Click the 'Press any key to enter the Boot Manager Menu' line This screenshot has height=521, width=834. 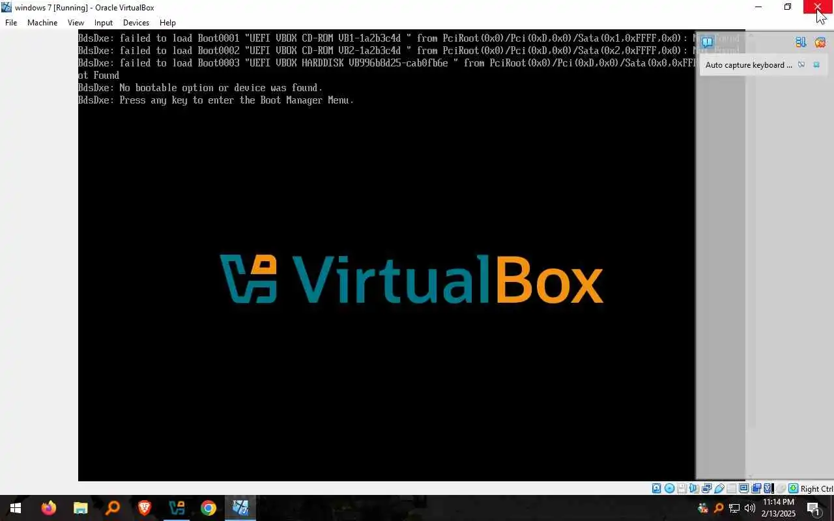216,100
